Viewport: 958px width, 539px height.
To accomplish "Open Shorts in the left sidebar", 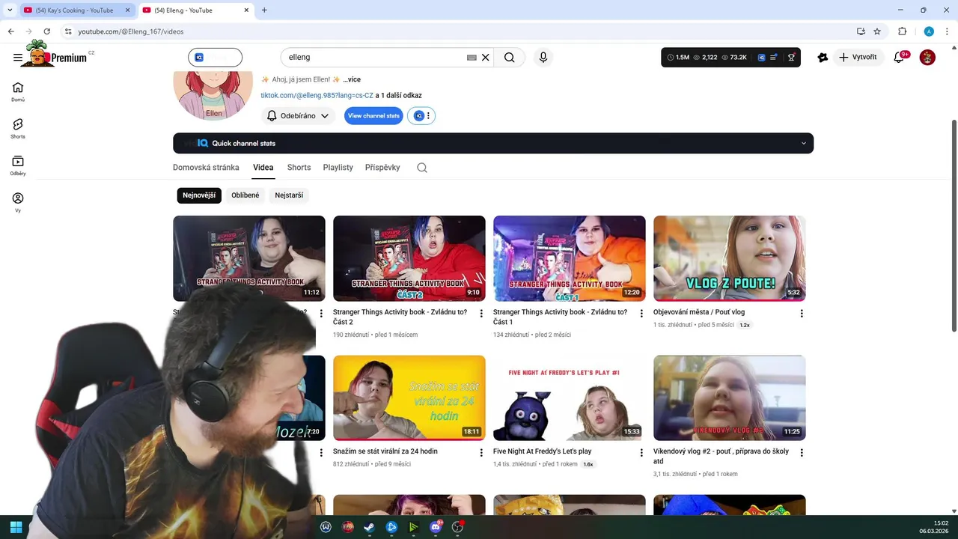I will click(18, 129).
